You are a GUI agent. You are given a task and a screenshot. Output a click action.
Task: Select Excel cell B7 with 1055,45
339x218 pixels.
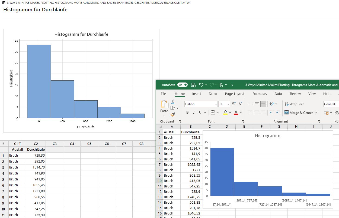coord(191,164)
